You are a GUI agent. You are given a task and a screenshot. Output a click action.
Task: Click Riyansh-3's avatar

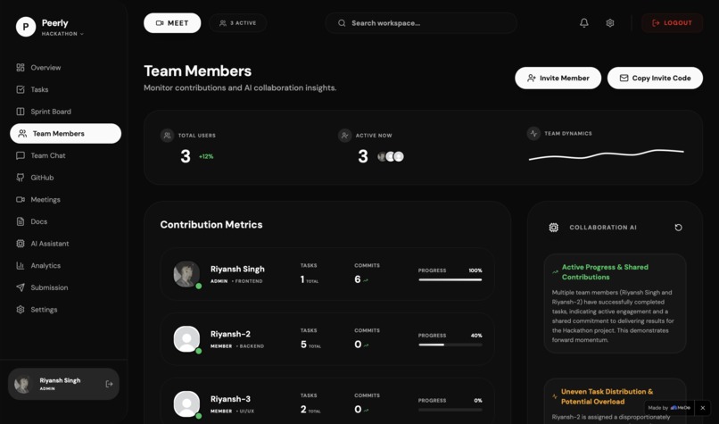click(186, 403)
